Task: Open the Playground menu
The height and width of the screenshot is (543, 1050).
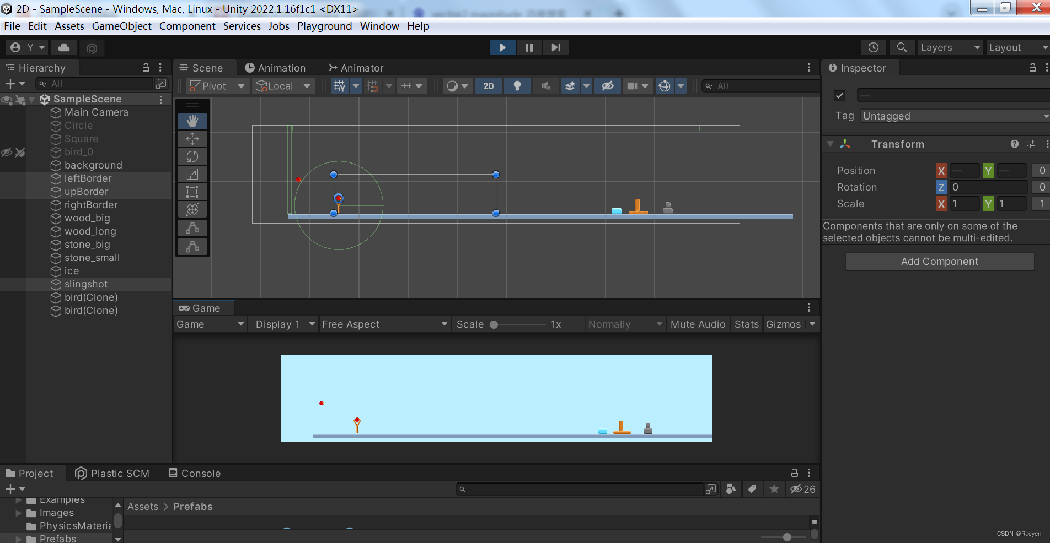Action: [325, 26]
